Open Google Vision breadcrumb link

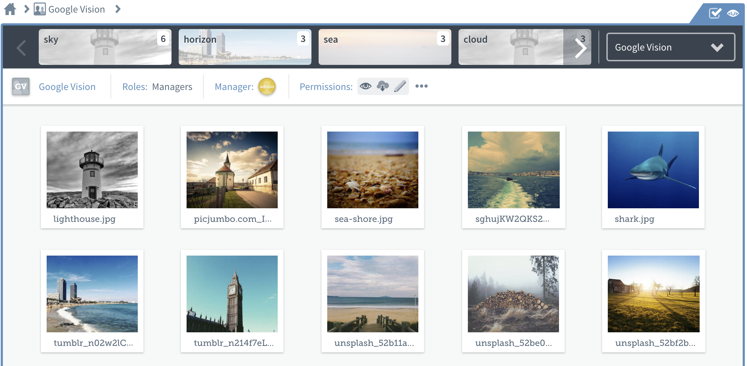pyautogui.click(x=76, y=9)
